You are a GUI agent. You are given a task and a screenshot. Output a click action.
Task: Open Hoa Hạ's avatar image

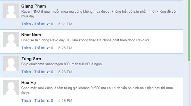11,88
